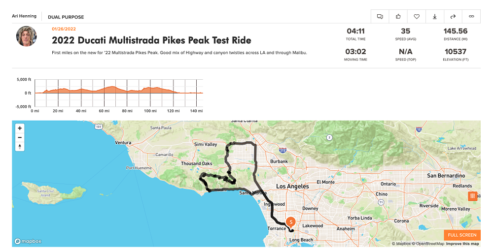The image size is (493, 252).
Task: Open the ride title heading
Action: pos(151,40)
